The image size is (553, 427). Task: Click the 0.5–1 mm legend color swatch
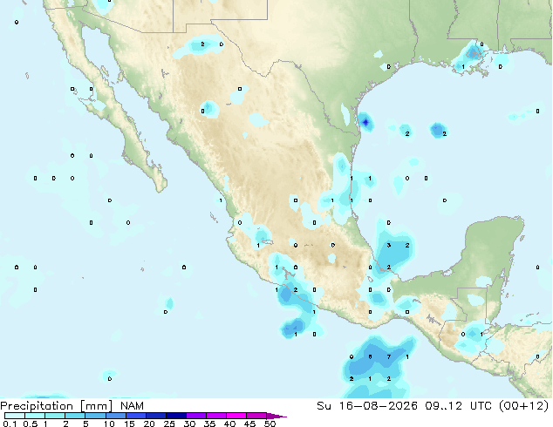click(x=35, y=416)
